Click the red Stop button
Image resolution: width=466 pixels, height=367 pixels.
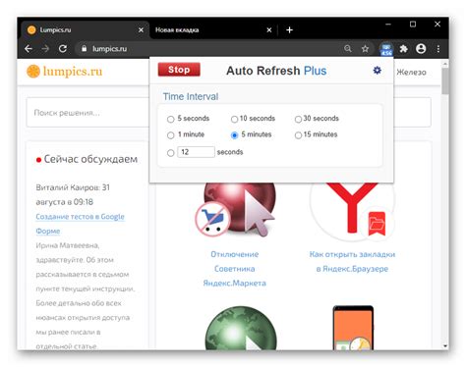179,70
